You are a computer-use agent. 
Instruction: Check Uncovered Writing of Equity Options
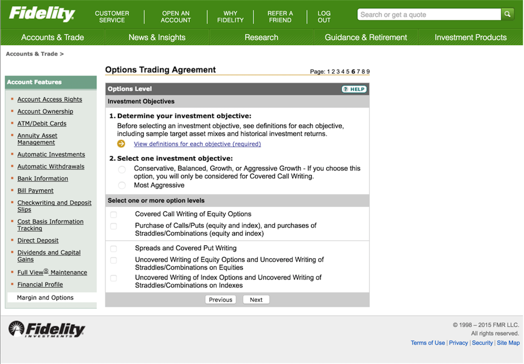coord(114,260)
